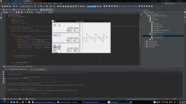
Task: Expand the exceptions package node
Action: pos(149,19)
